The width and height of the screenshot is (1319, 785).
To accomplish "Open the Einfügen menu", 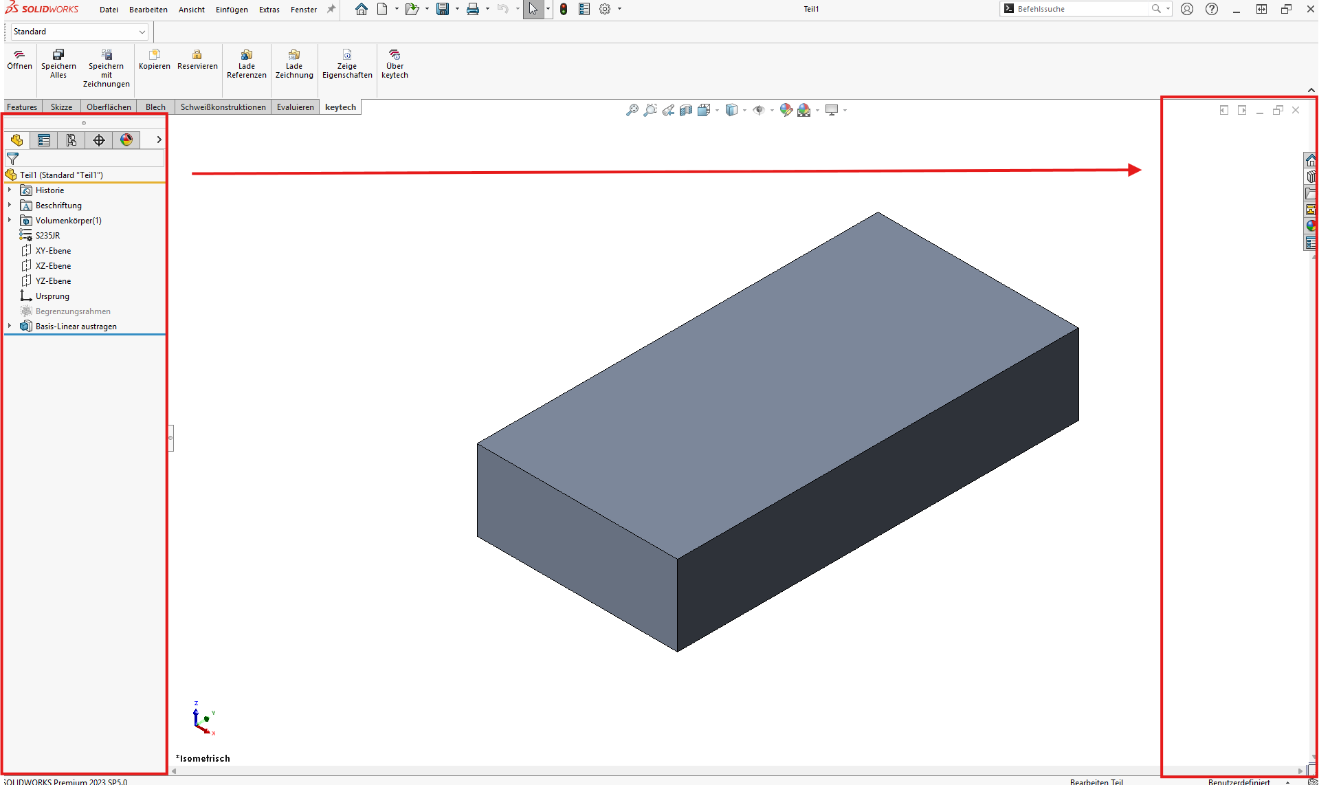I will click(x=232, y=10).
